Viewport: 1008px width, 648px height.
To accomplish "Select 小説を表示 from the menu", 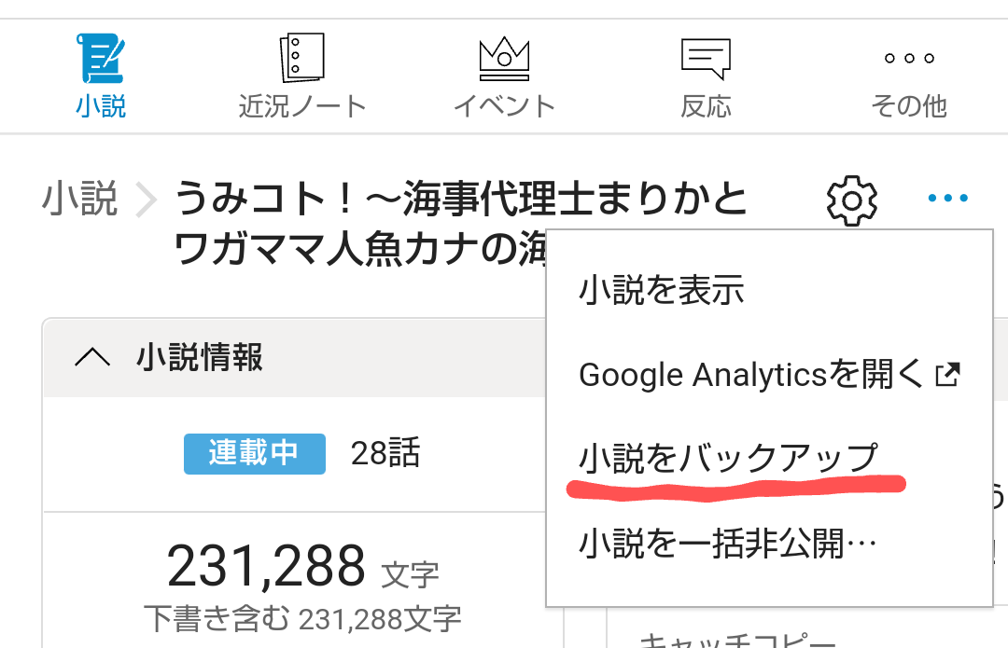I will [x=661, y=291].
